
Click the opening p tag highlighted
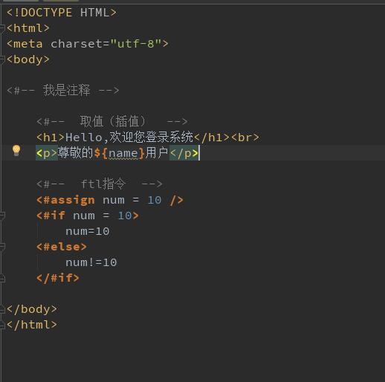[47, 153]
